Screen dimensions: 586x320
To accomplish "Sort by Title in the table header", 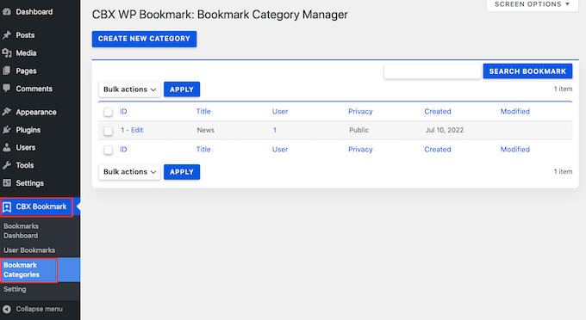I will tap(203, 112).
